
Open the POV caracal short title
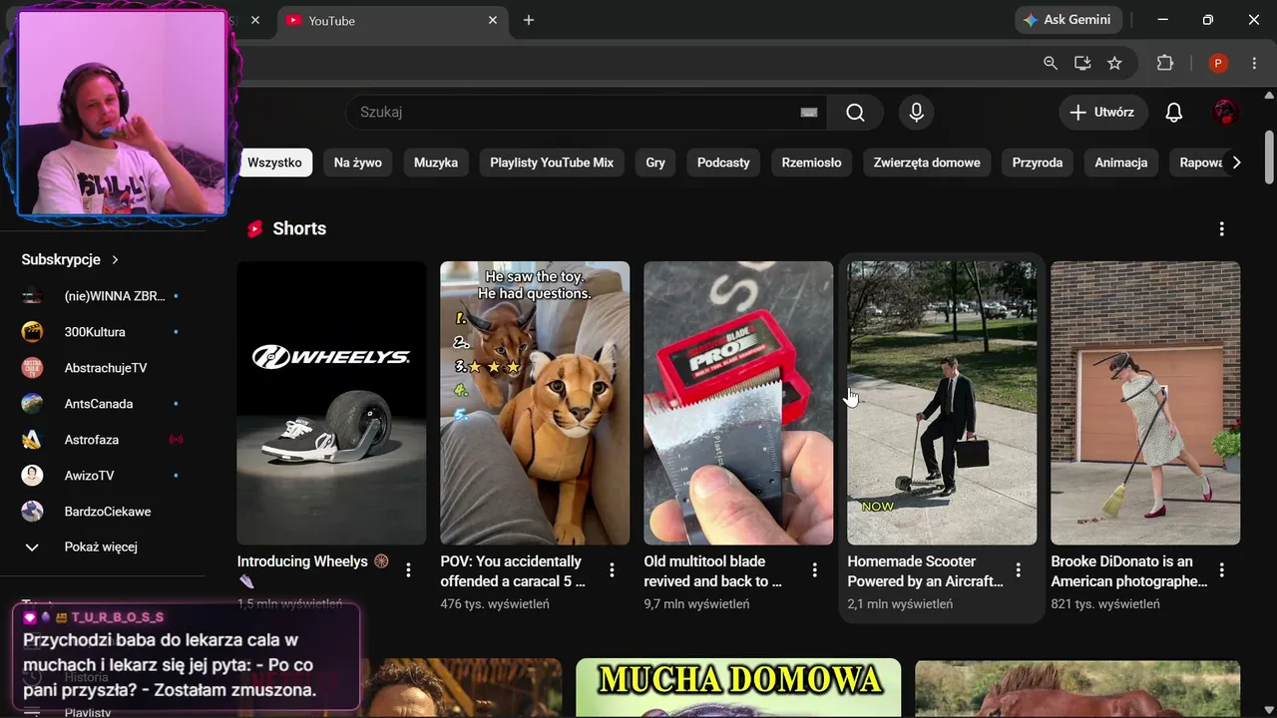click(x=513, y=571)
